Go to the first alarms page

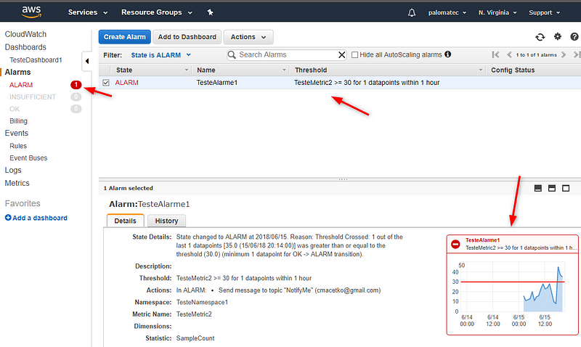pos(495,55)
